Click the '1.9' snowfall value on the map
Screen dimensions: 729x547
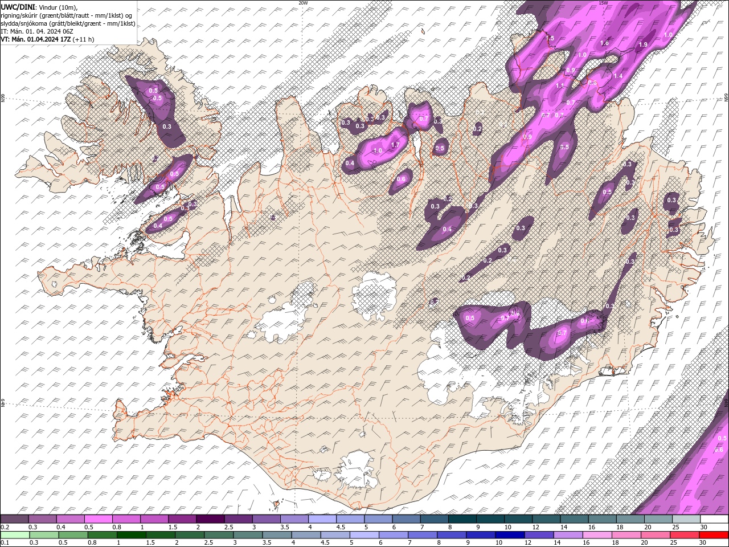click(x=643, y=44)
